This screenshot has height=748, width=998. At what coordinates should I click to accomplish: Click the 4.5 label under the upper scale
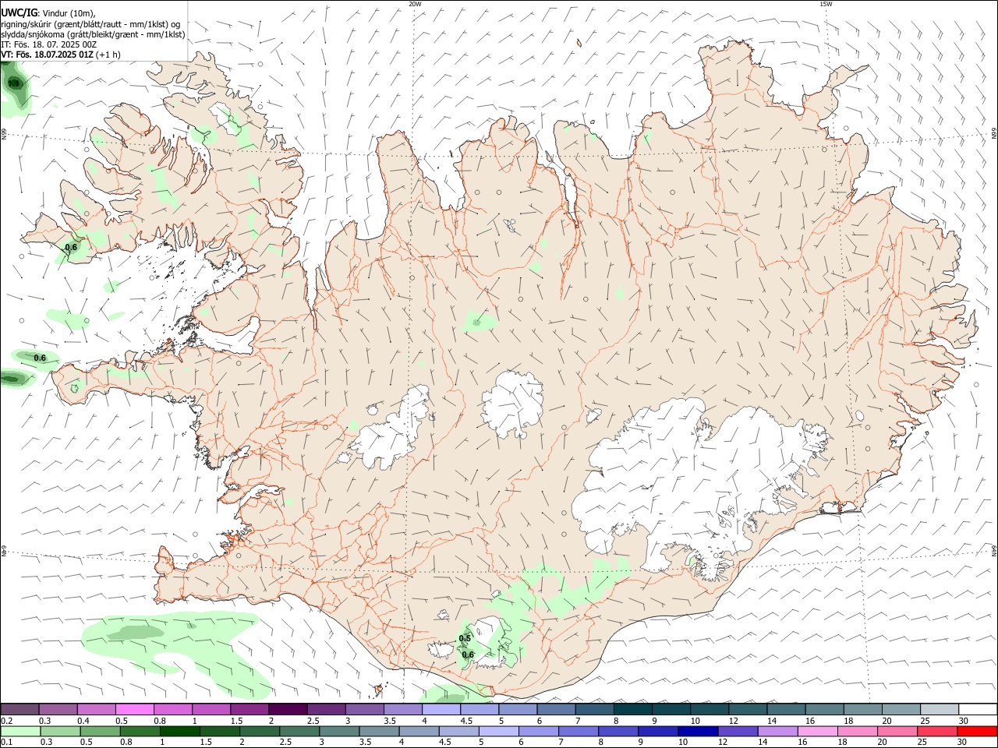pos(466,721)
